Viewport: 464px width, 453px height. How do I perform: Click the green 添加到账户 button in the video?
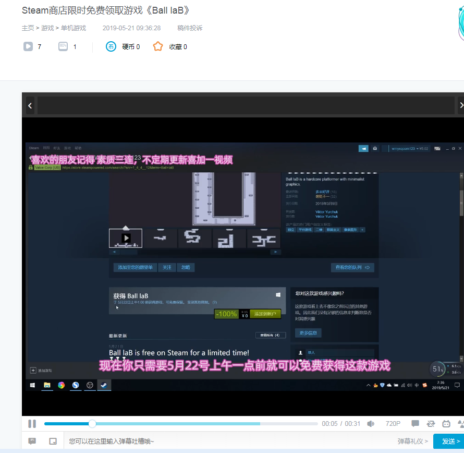click(265, 314)
